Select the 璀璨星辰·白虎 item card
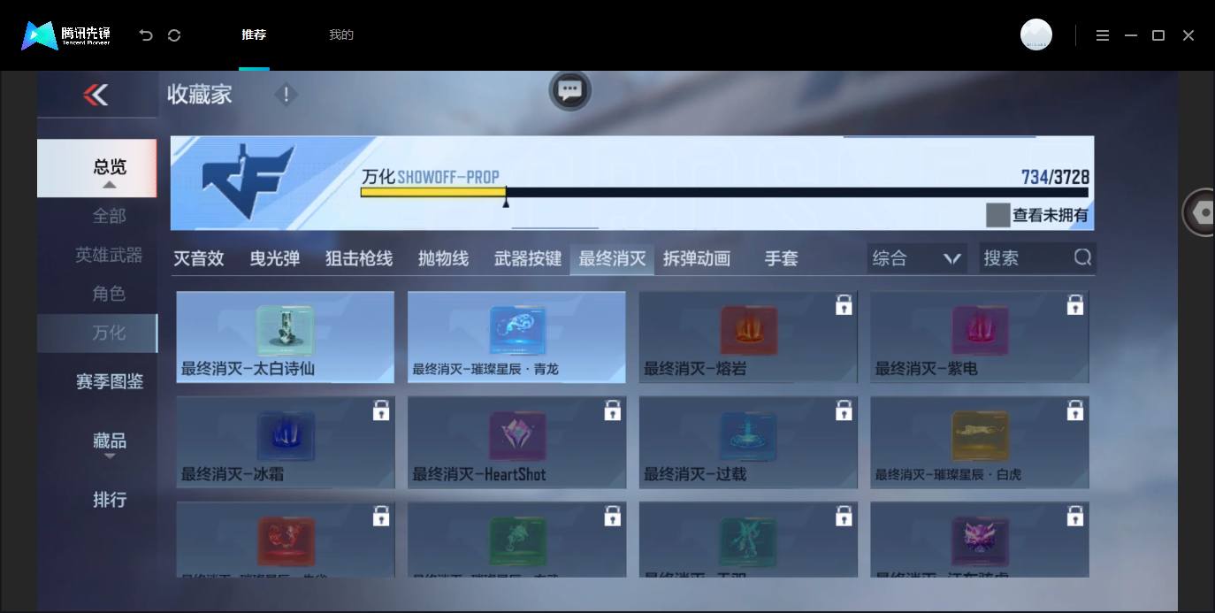Image resolution: width=1215 pixels, height=613 pixels. click(979, 442)
